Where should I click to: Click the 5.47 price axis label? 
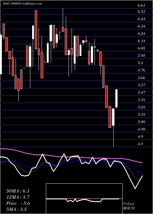coord(141,93)
